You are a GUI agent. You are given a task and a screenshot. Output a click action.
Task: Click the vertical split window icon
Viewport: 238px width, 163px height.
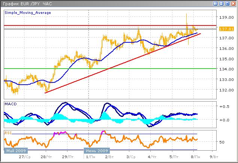click(216, 3)
